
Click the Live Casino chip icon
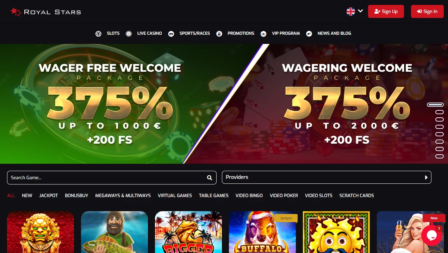point(129,34)
